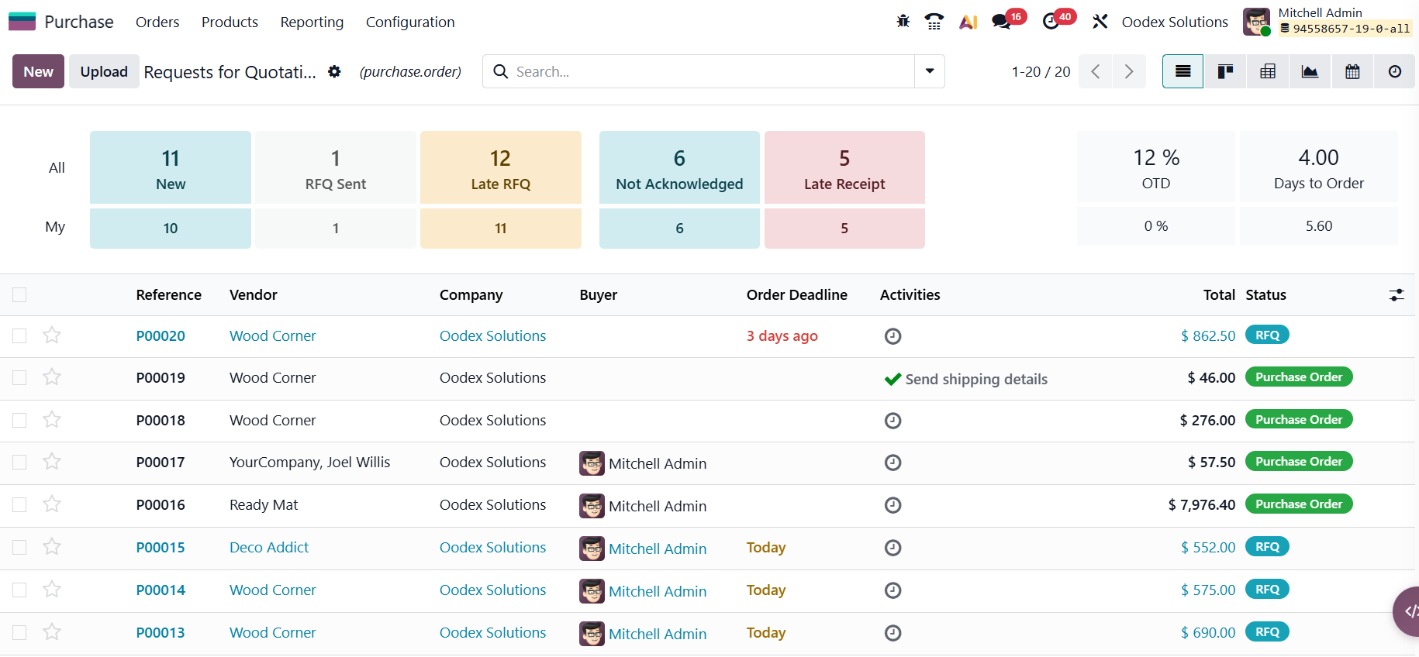This screenshot has height=657, width=1419.
Task: Switch to graph view
Action: click(1310, 72)
